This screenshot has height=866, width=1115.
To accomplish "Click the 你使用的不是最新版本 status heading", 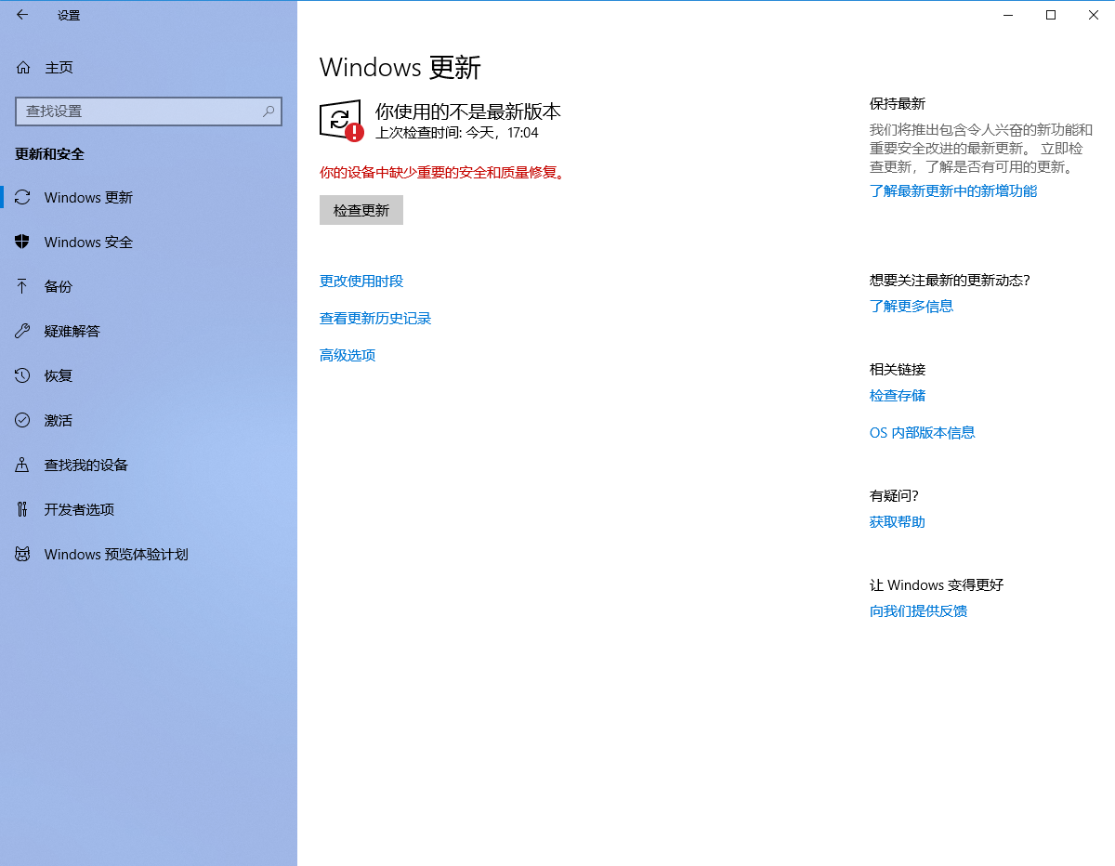I will (468, 112).
